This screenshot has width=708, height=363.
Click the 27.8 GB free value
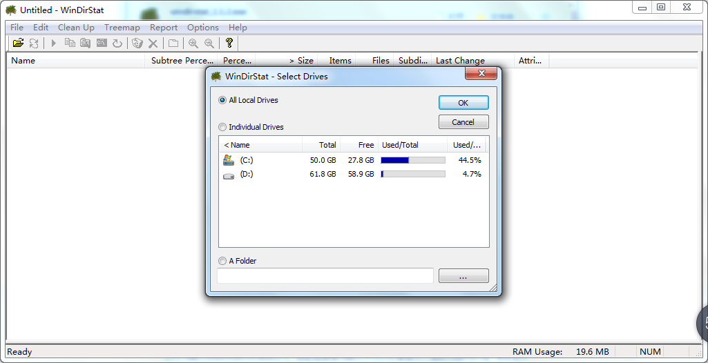tap(361, 160)
